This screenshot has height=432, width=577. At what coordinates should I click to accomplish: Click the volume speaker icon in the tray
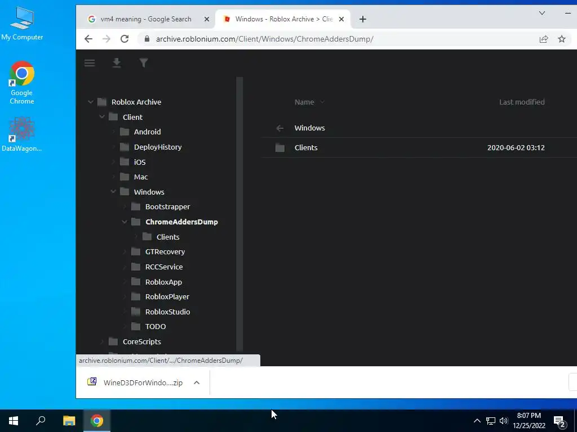504,421
